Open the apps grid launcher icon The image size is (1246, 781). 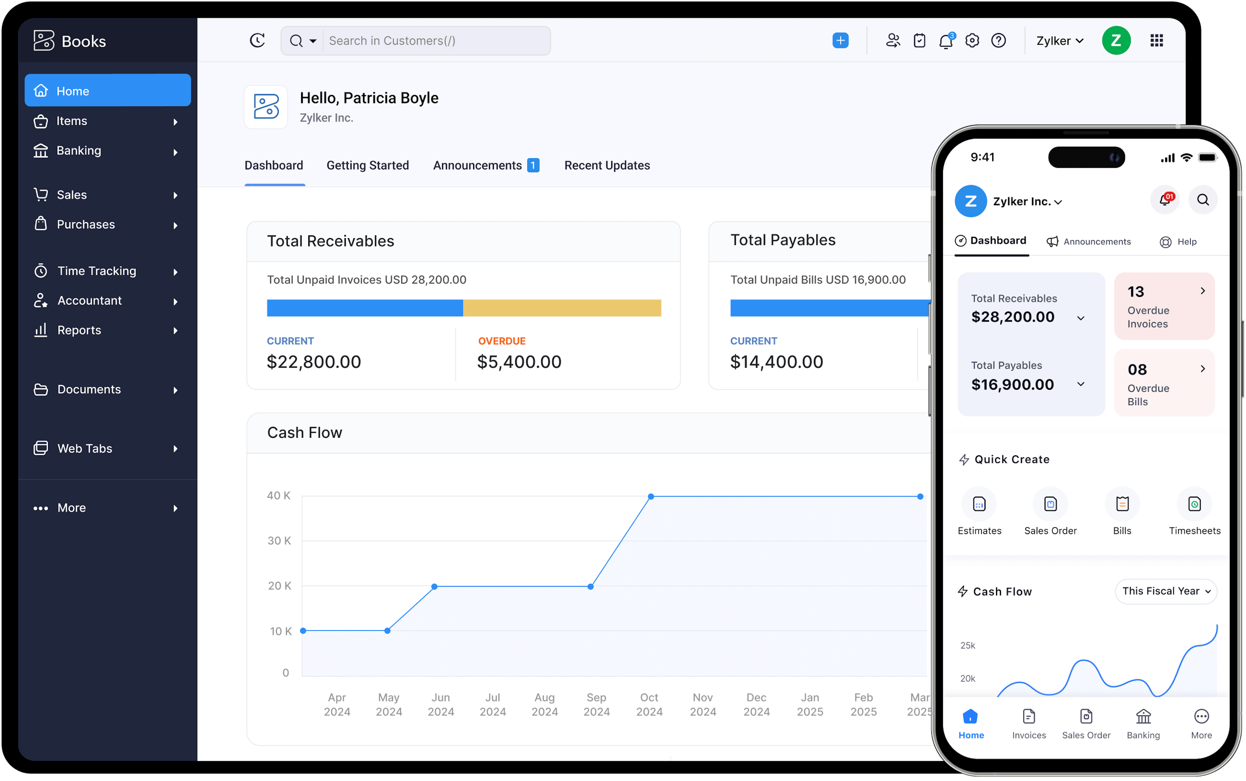click(x=1156, y=40)
